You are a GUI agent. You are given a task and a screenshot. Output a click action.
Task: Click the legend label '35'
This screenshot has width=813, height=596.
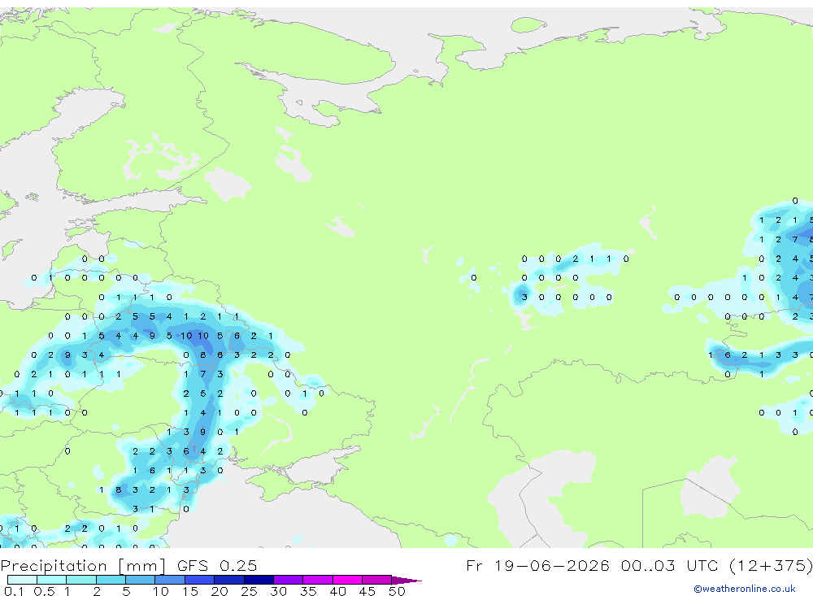pyautogui.click(x=308, y=591)
